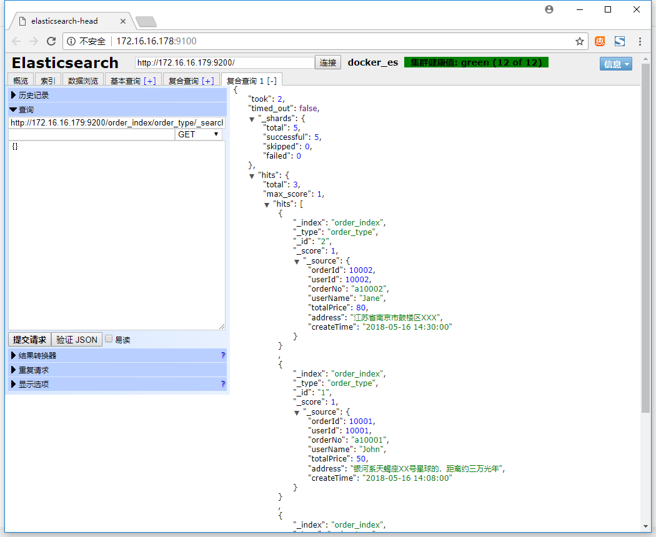Click the orderNo value "a10002"
Viewport: 656px width, 537px height.
[369, 289]
